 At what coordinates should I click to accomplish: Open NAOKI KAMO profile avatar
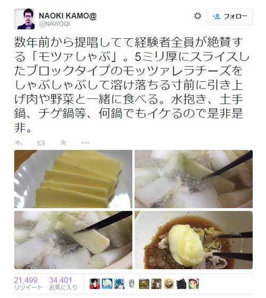24,19
